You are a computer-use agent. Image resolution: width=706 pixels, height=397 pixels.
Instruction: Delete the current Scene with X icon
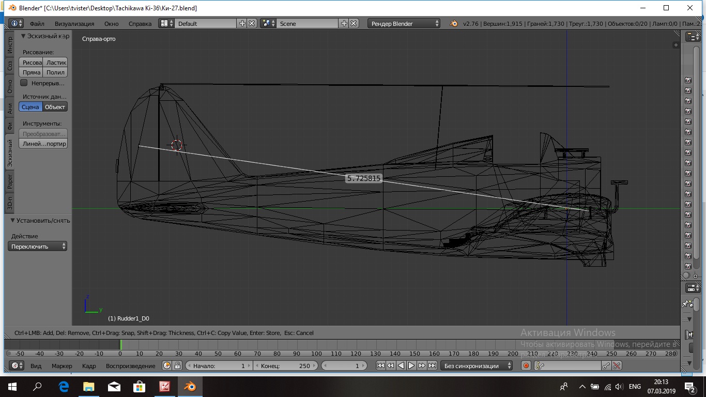[354, 23]
